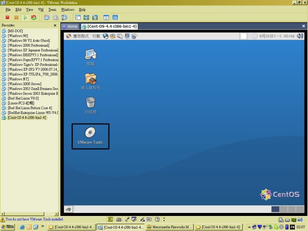Click 'You do not have VMware Tools installed' message
The image size is (308, 231).
pyautogui.click(x=35, y=219)
